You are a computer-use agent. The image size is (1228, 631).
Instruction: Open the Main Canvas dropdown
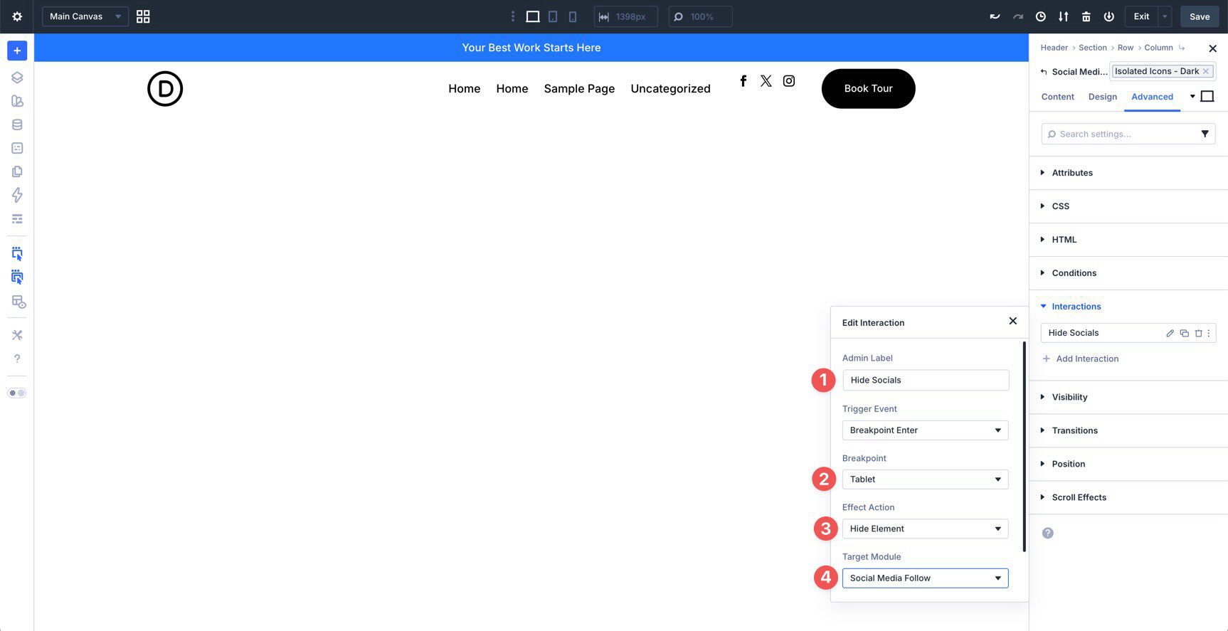[x=85, y=16]
